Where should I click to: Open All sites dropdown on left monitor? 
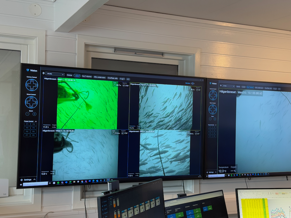point(55,74)
